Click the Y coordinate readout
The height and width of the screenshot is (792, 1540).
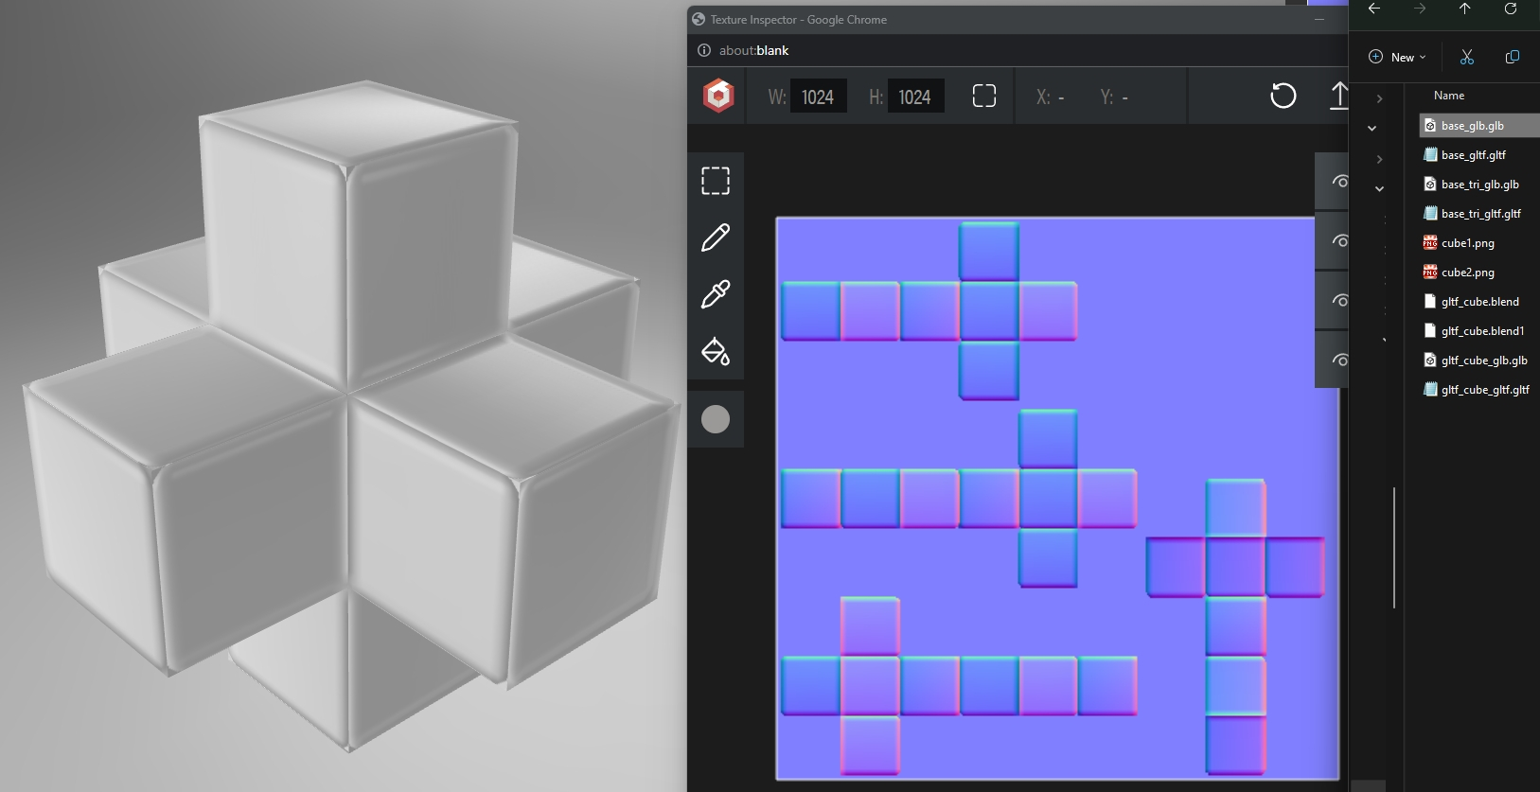coord(1114,97)
